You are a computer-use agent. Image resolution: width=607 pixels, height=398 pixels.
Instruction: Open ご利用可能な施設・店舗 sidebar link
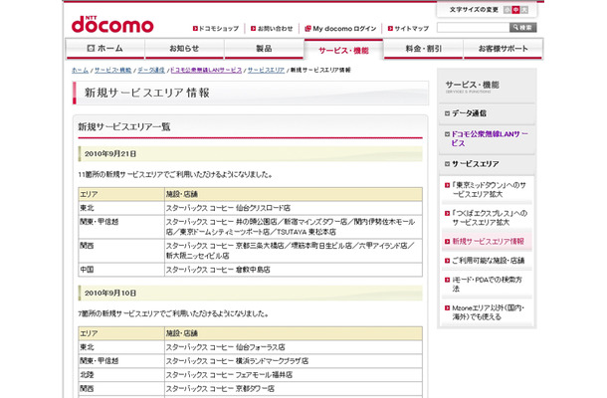point(489,260)
